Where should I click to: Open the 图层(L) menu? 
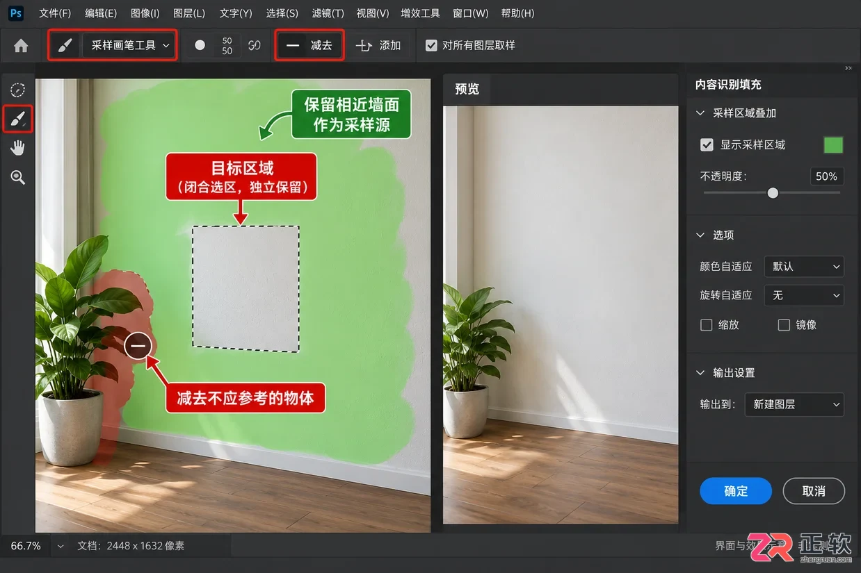189,13
